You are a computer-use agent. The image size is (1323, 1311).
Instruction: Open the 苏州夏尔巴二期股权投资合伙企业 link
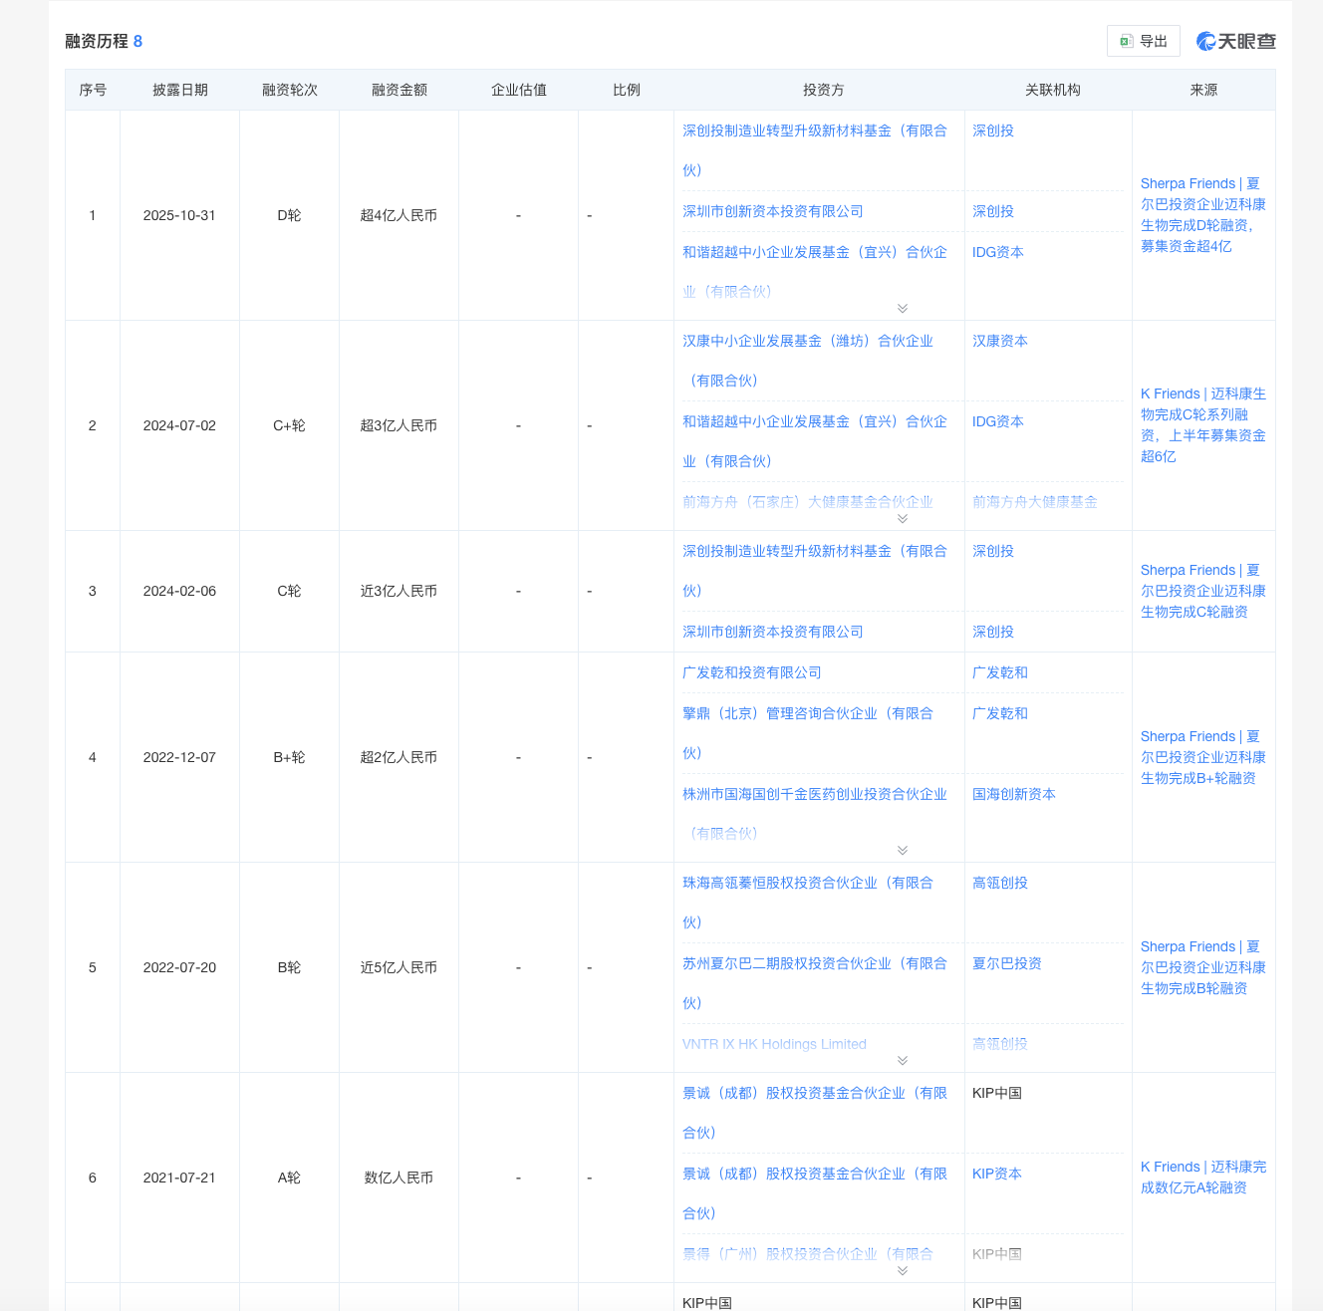point(814,963)
